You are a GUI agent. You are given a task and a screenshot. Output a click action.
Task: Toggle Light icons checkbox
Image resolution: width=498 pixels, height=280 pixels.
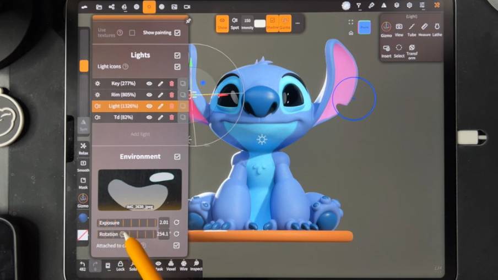[x=177, y=67]
